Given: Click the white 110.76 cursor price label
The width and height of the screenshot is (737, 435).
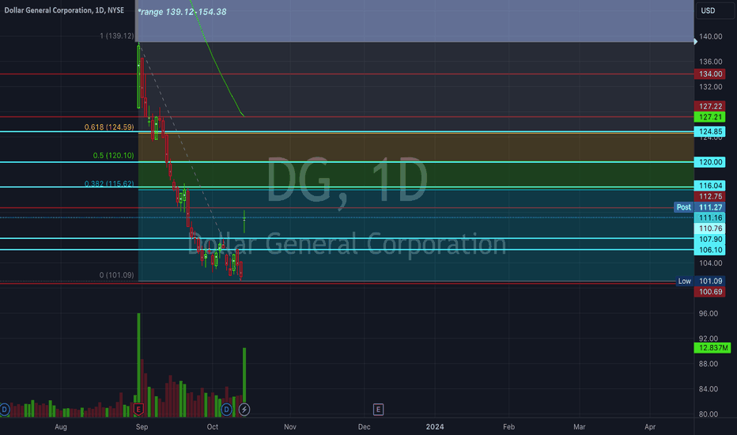Looking at the screenshot, I should click(x=710, y=229).
